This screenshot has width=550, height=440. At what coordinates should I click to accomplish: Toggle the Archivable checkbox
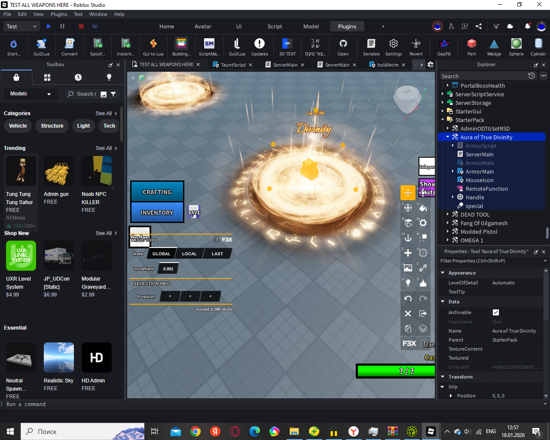coord(496,312)
